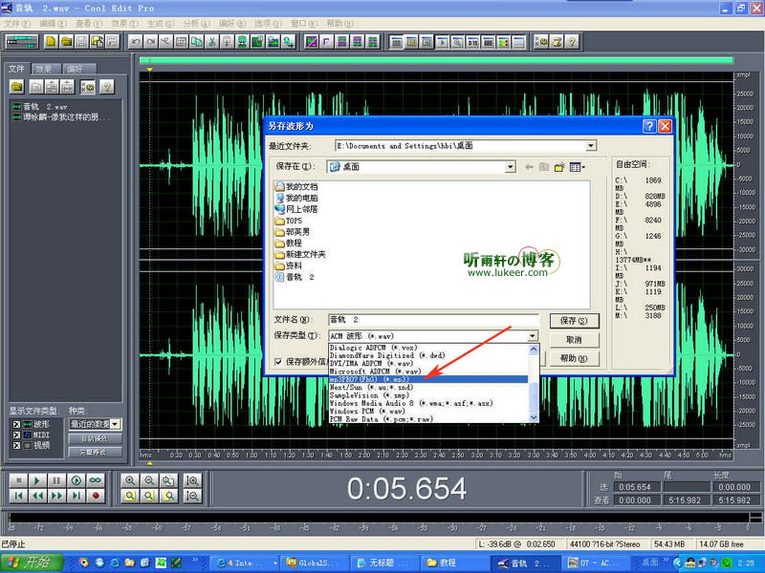Click the Fast Forward double-arrow button
The width and height of the screenshot is (765, 573).
coord(56,496)
